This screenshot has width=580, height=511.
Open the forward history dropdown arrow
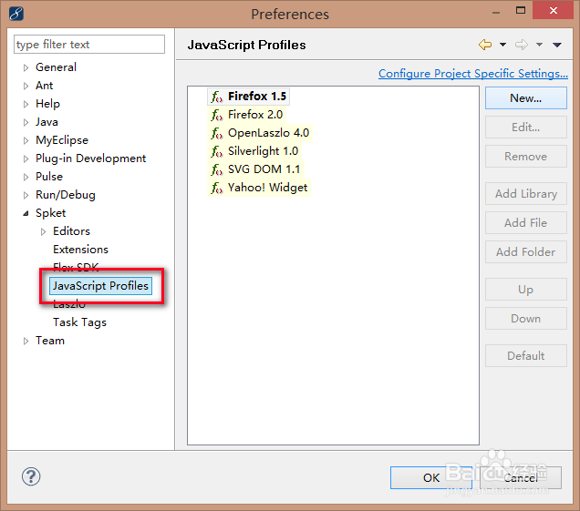click(x=539, y=45)
